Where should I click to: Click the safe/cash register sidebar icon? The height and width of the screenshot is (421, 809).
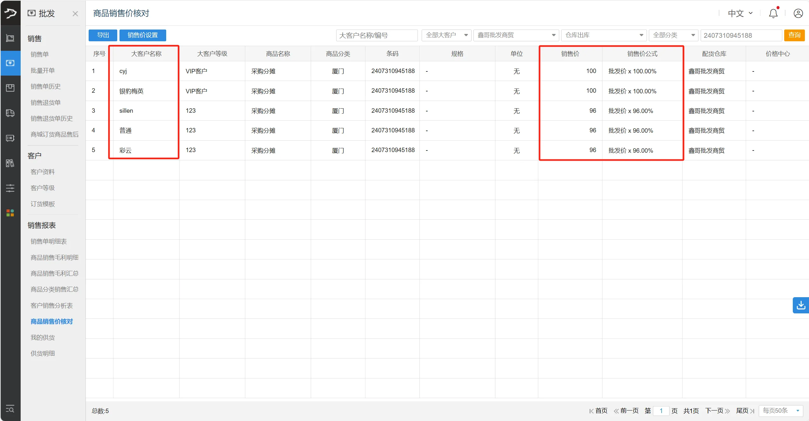10,138
